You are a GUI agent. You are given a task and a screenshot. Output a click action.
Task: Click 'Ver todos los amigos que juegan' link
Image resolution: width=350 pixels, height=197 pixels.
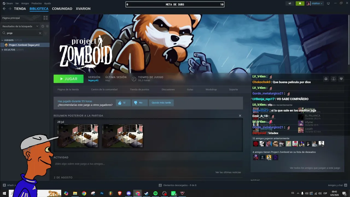(315, 168)
